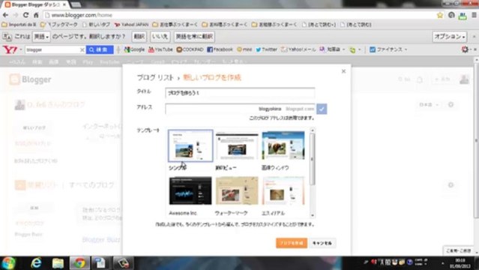Viewport: 479px width, 270px height.
Task: Click the Yahoo! logo in toolbar
Action: click(10, 49)
